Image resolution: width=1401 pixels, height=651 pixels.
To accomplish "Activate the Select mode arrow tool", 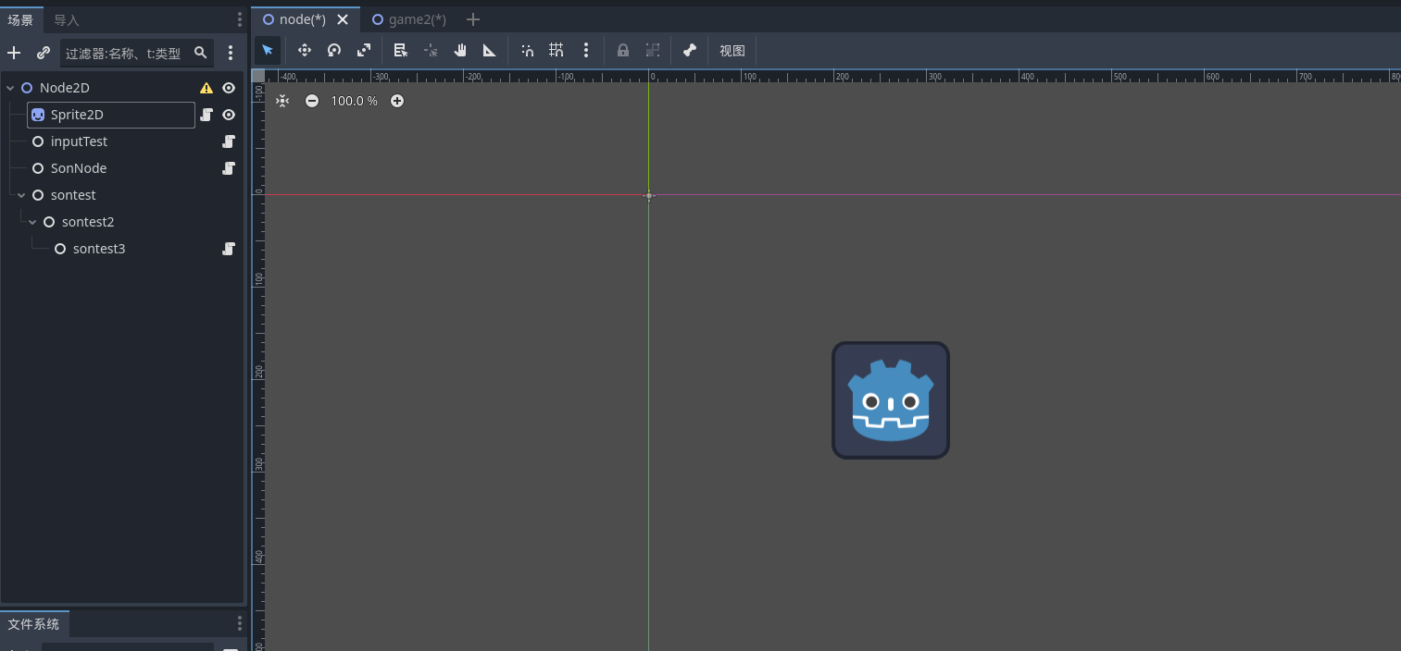I will [x=268, y=50].
